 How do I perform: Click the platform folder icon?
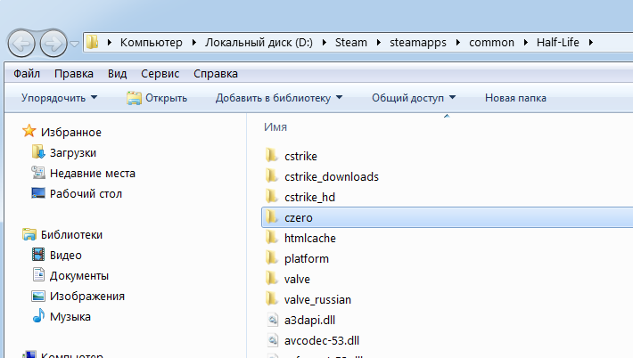[272, 258]
